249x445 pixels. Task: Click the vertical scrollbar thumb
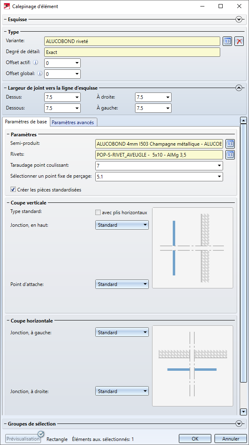[x=243, y=253]
